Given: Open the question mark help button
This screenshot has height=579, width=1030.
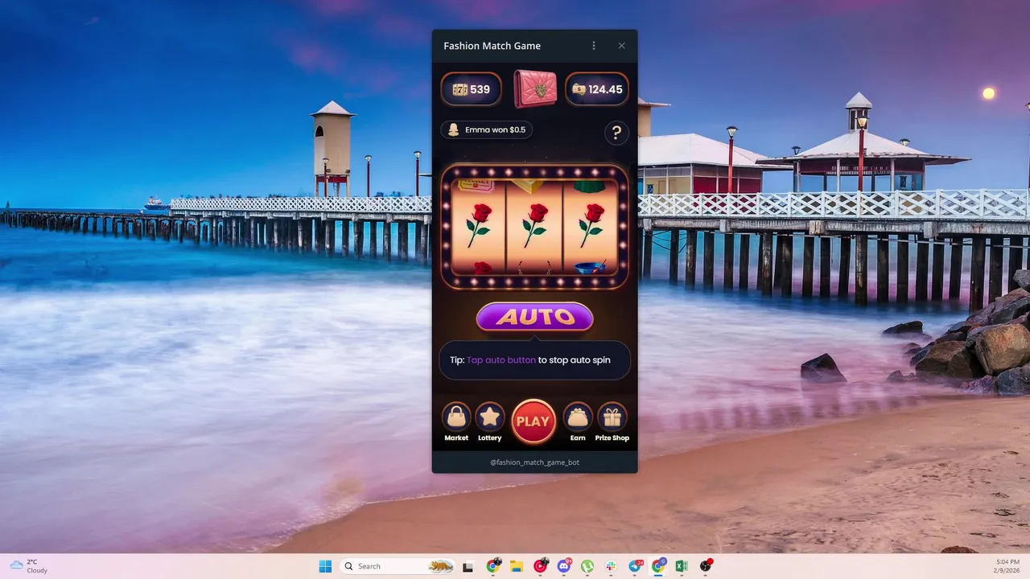Looking at the screenshot, I should (616, 133).
